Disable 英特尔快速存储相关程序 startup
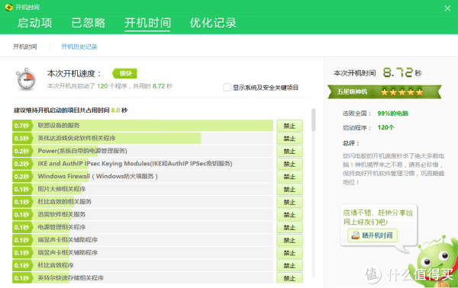The width and height of the screenshot is (458, 288). click(289, 278)
